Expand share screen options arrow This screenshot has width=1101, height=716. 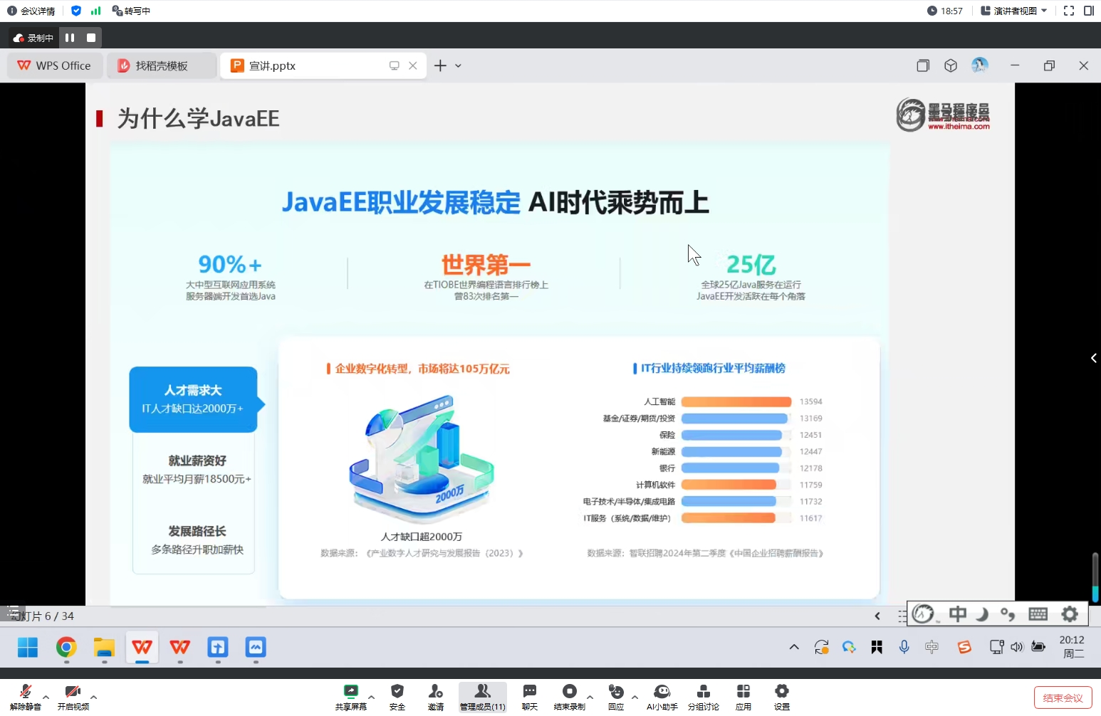371,697
